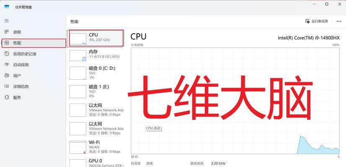Viewport: 346px width, 167px height.
Task: Click the 'CPU' resource list label
Action: tap(93, 35)
